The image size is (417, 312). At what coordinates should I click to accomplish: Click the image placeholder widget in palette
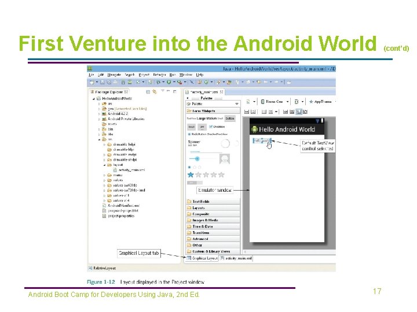coord(225,159)
